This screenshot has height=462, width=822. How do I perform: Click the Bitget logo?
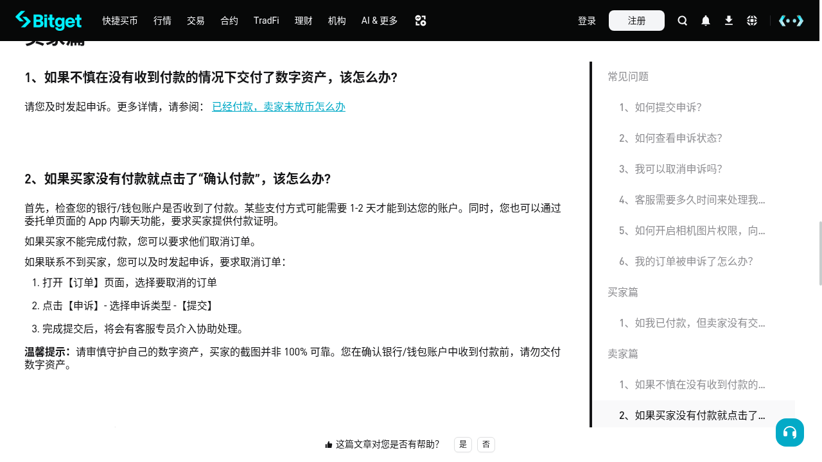(48, 21)
